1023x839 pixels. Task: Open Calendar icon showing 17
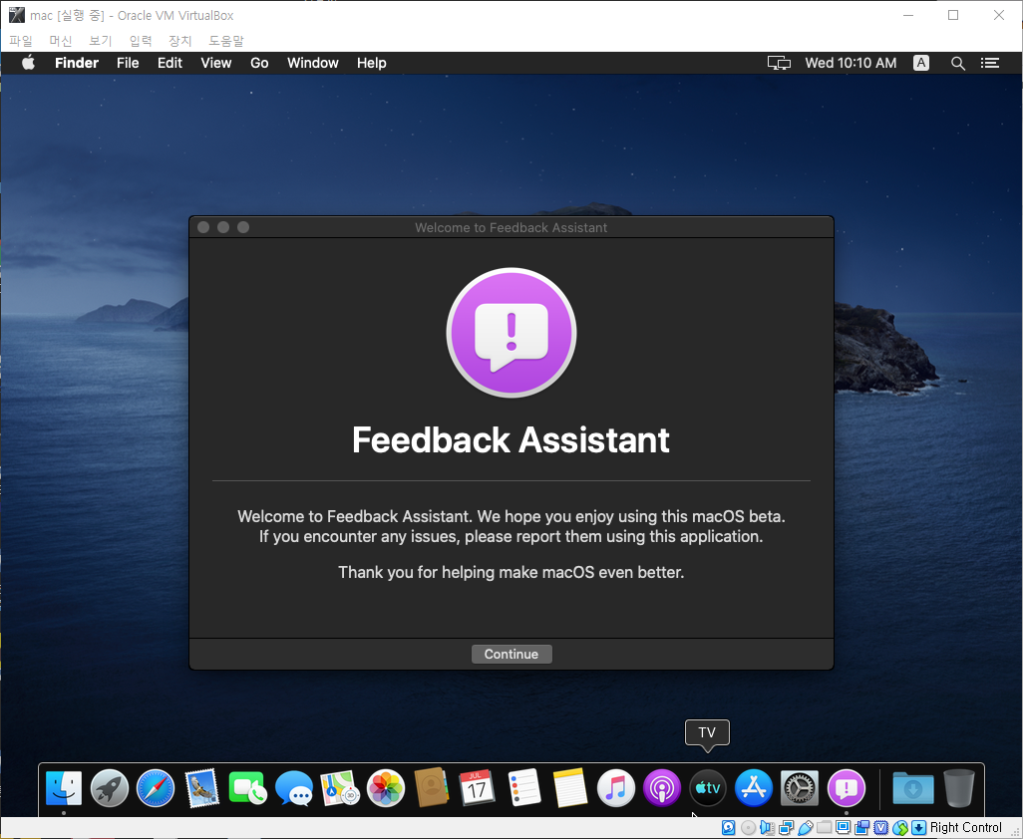477,788
